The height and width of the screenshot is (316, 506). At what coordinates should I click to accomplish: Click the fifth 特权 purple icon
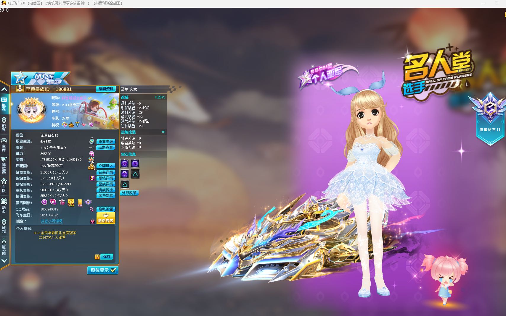(91, 125)
